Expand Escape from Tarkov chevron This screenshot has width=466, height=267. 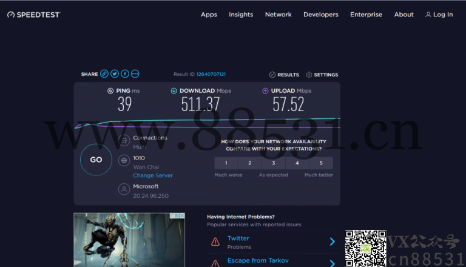tap(333, 263)
